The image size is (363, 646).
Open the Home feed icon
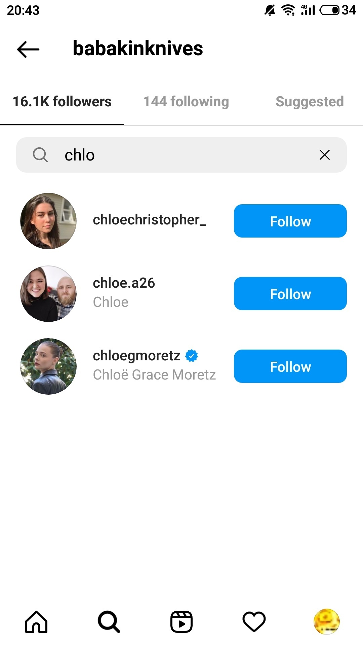tap(36, 622)
